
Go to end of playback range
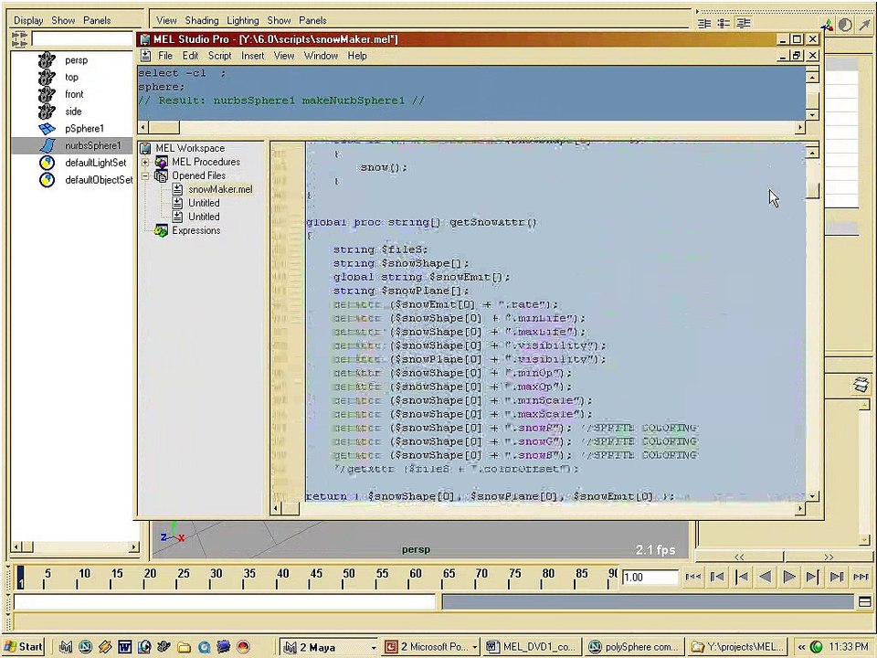click(861, 577)
